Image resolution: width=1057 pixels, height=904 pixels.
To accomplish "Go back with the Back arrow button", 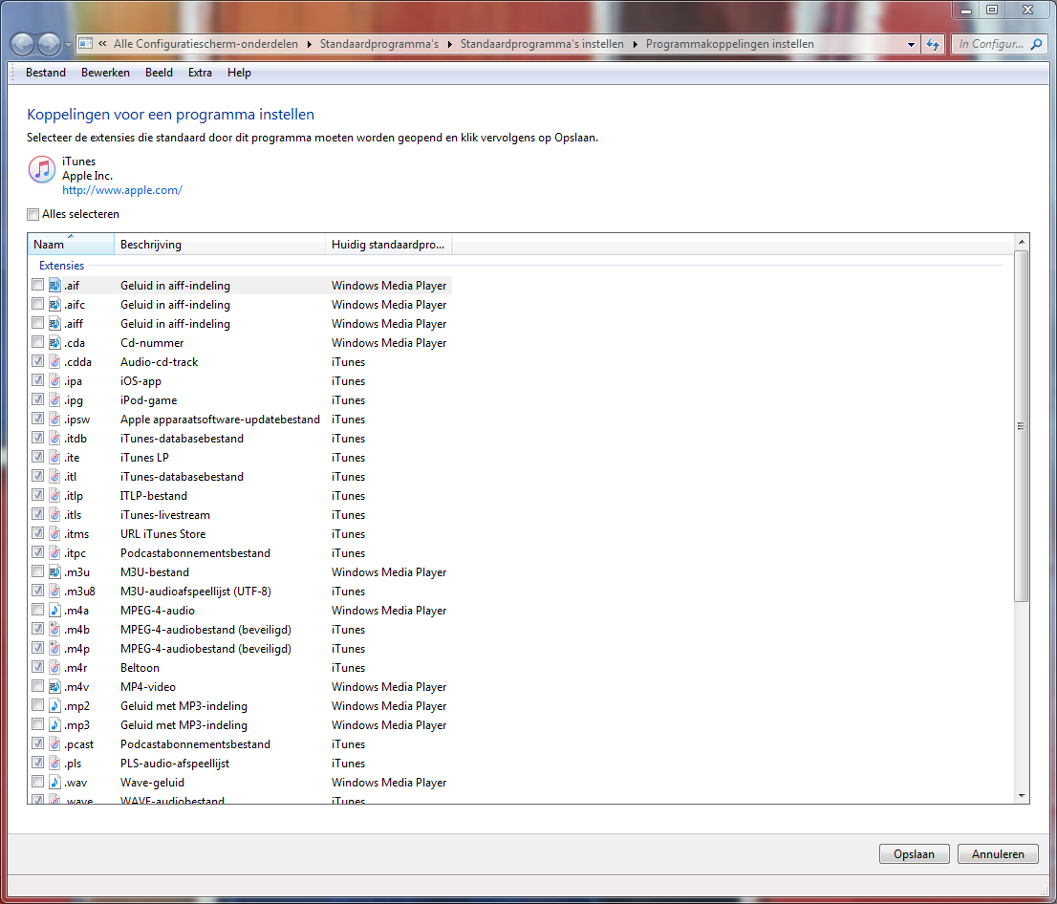I will point(22,45).
